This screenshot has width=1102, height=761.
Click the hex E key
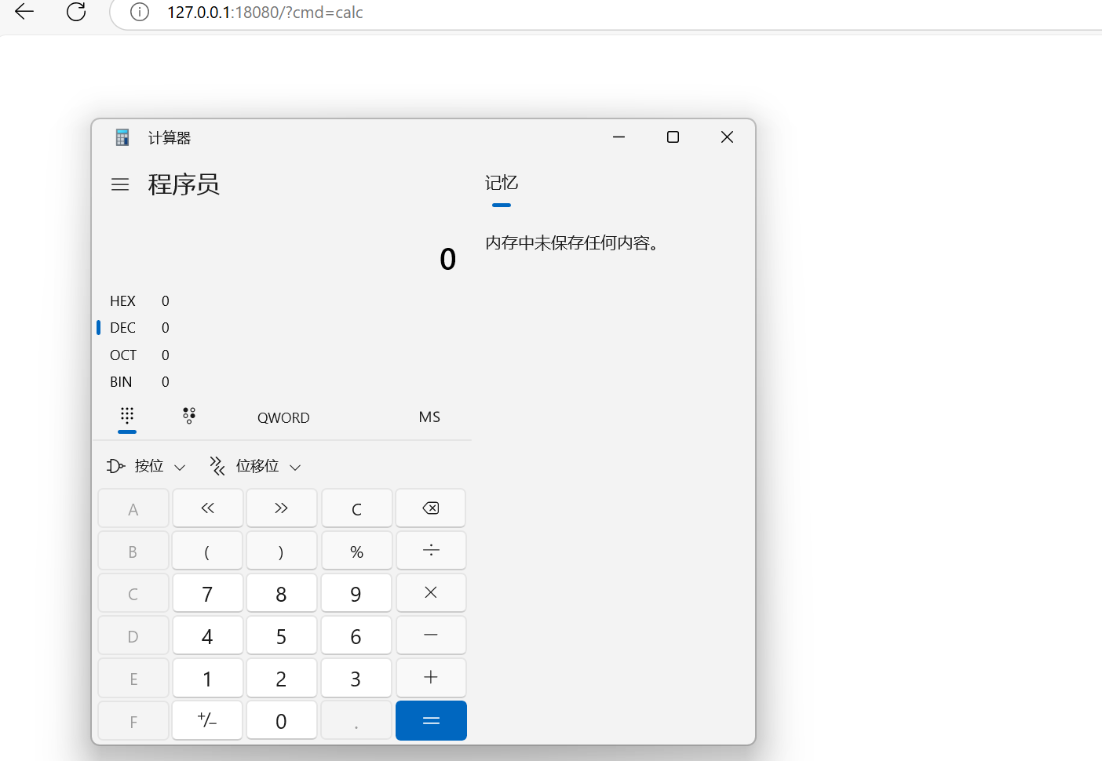point(133,678)
